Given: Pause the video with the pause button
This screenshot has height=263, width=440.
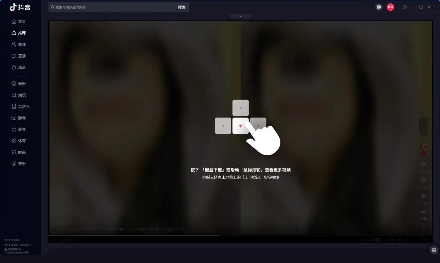Looking at the screenshot, I should [x=55, y=240].
